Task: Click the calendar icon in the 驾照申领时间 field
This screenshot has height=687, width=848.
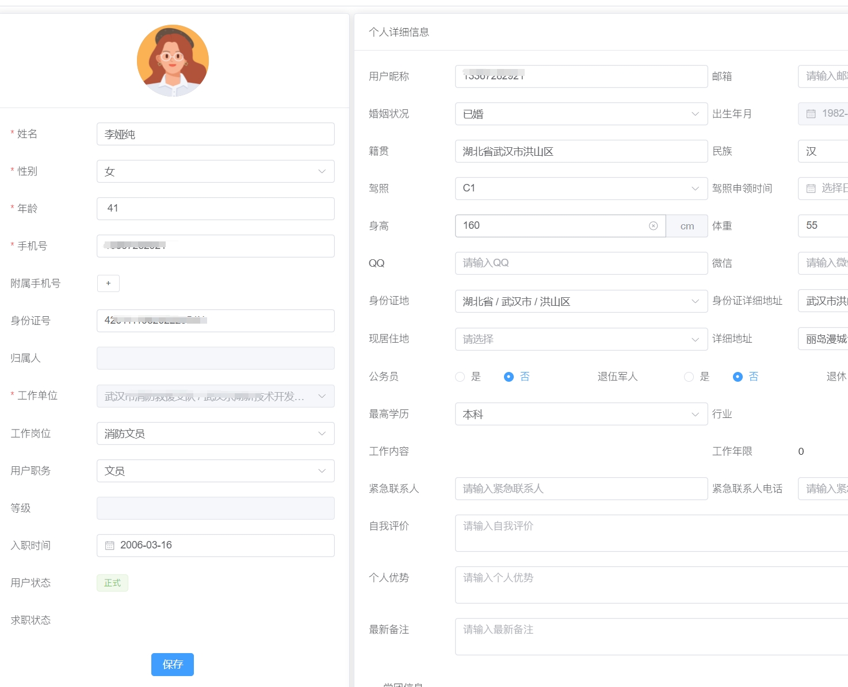Action: (811, 189)
